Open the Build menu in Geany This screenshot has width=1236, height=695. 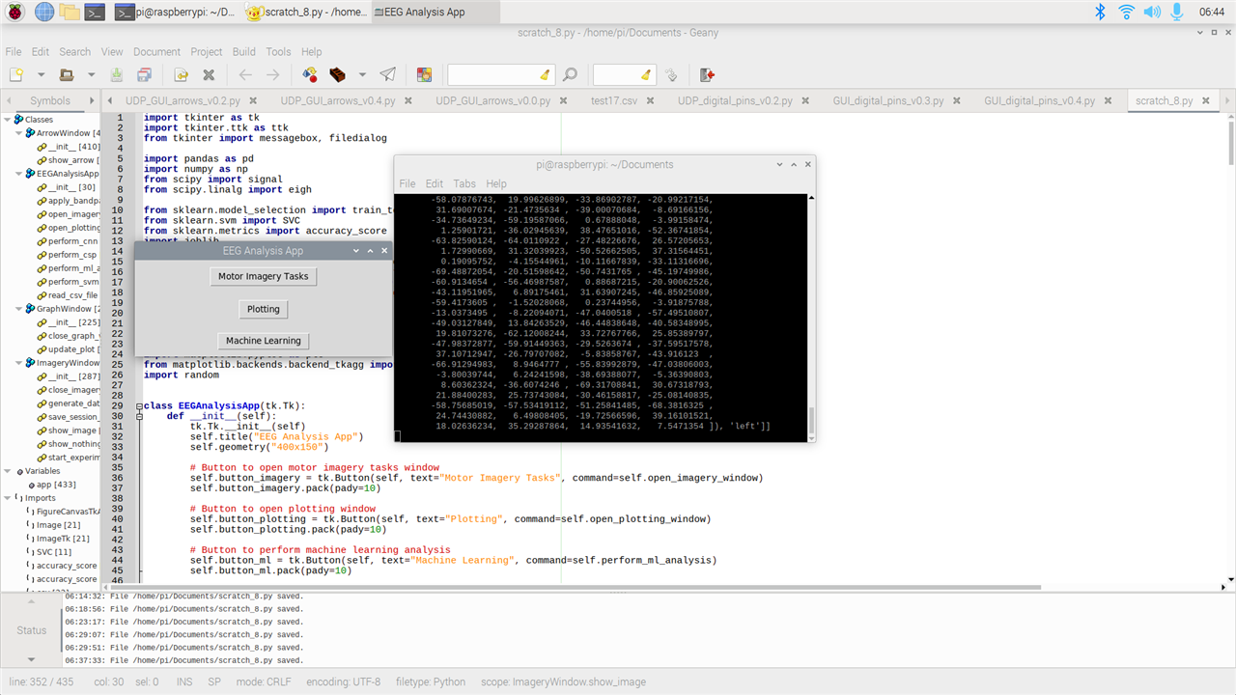(243, 52)
